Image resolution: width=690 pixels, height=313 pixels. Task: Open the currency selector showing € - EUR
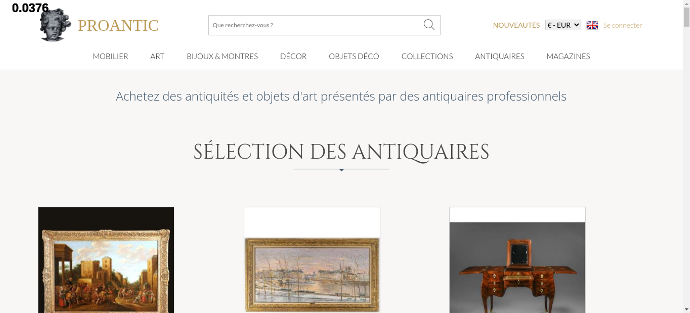[563, 25]
